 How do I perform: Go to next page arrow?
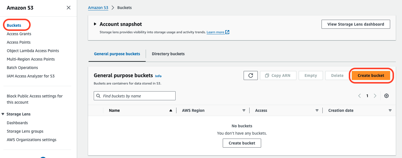coord(375,96)
